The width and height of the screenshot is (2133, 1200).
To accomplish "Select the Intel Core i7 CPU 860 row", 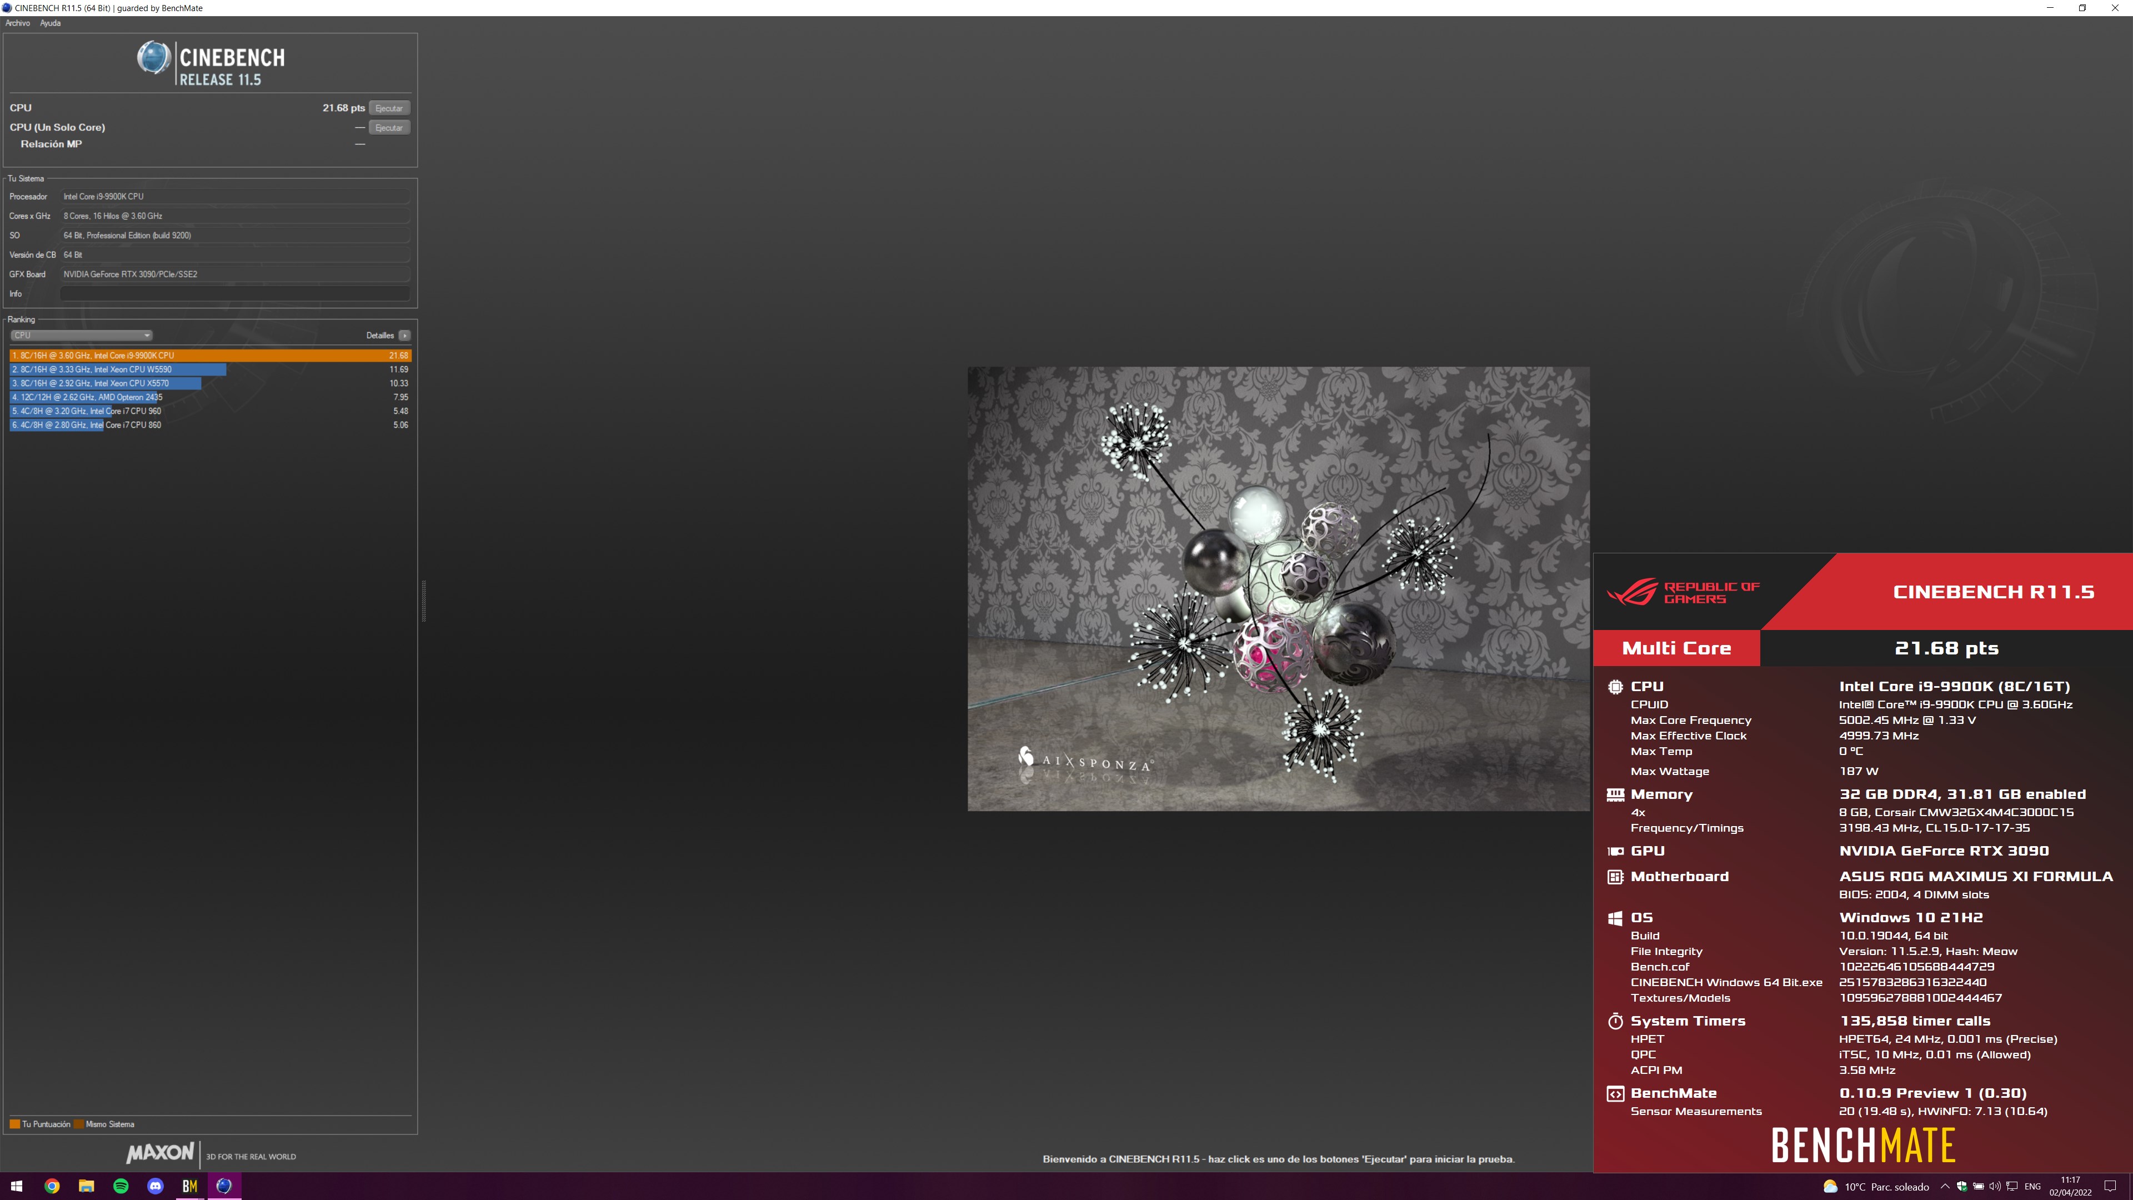I will click(x=211, y=425).
